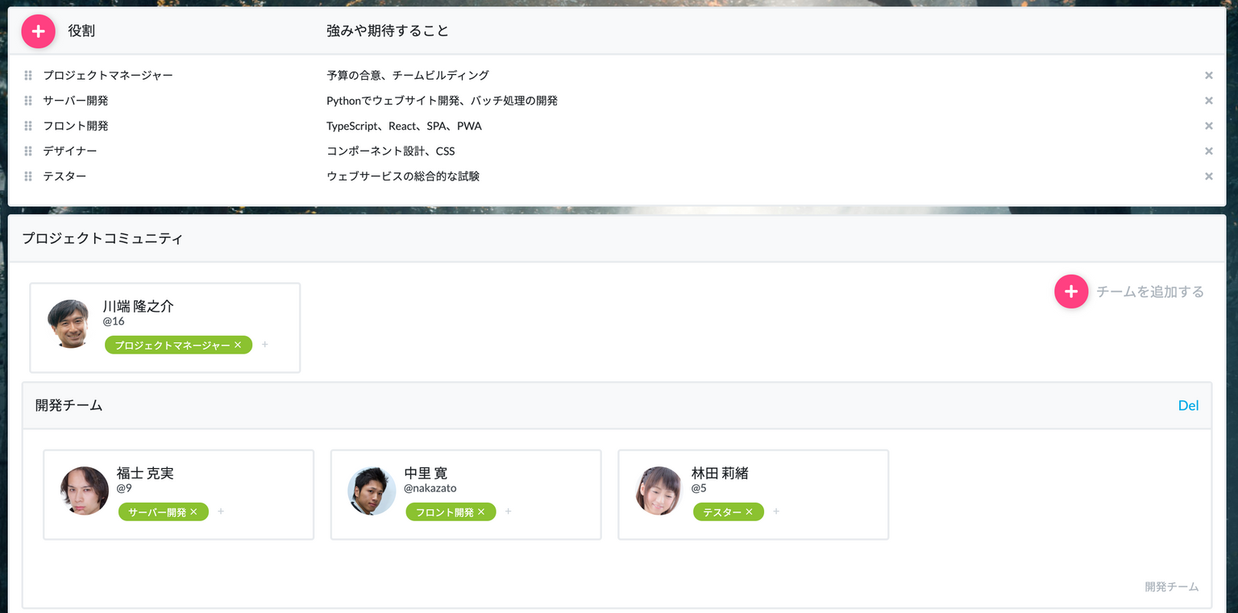Viewport: 1238px width, 613px height.
Task: Edit the TypeScript、React、SPA、PWA description
Action: point(404,126)
